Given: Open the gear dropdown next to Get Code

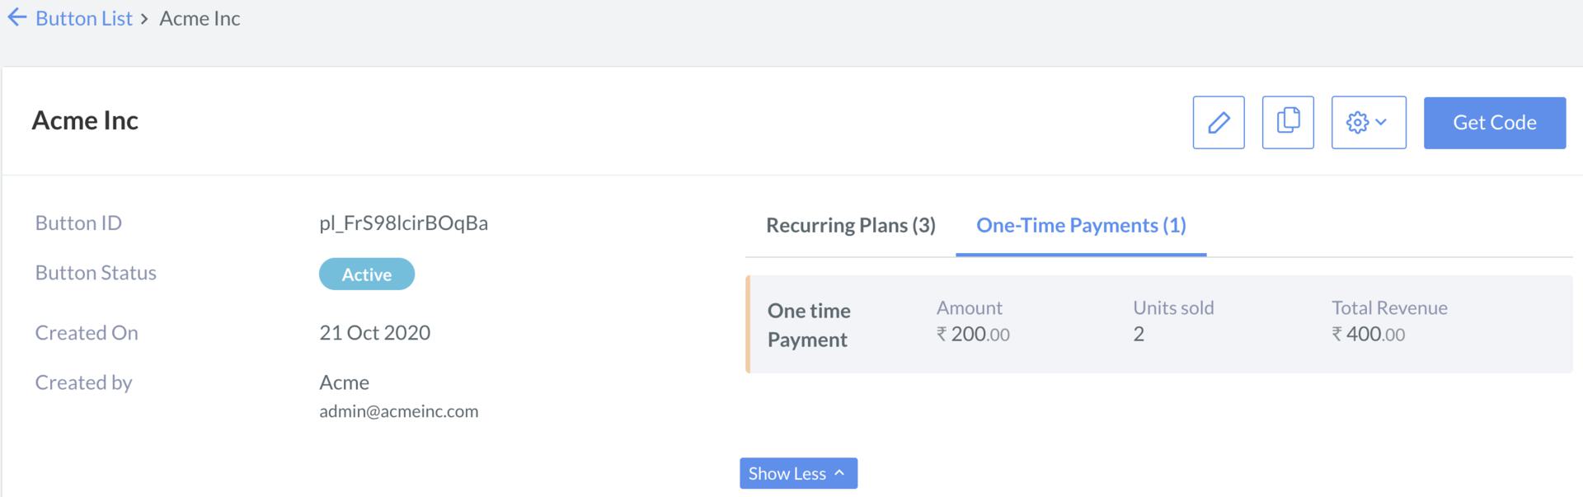Looking at the screenshot, I should point(1367,122).
